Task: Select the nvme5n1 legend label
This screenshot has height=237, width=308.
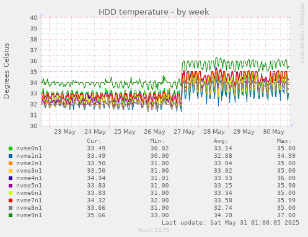Action: 29,186
